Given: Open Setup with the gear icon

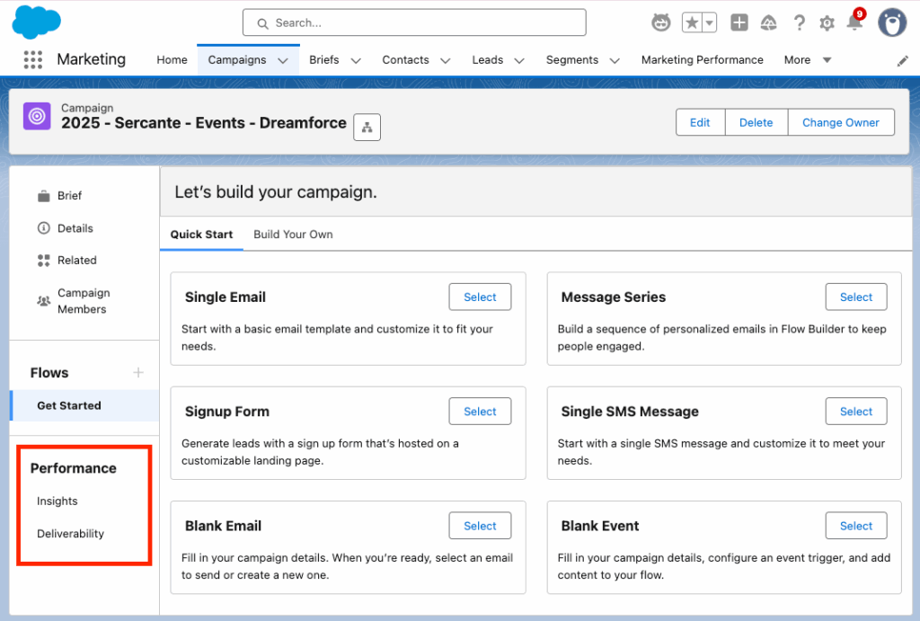Looking at the screenshot, I should 827,22.
